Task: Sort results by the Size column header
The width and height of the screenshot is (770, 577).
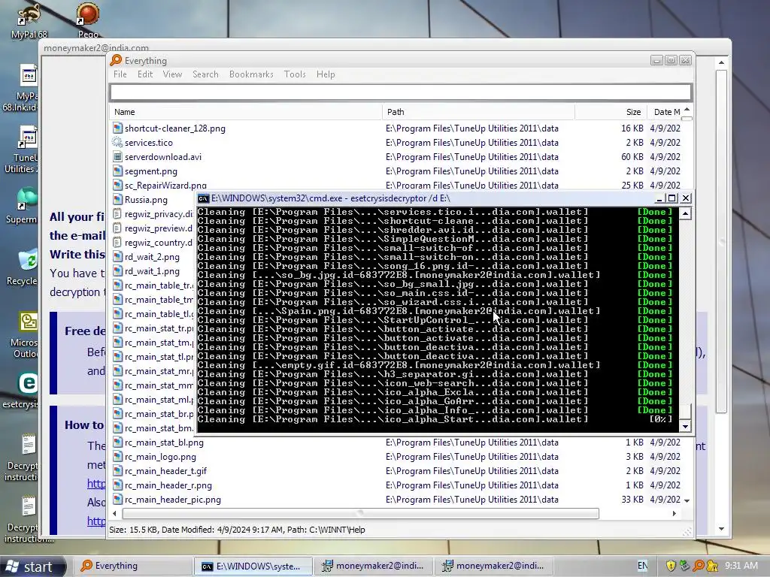Action: pos(611,112)
